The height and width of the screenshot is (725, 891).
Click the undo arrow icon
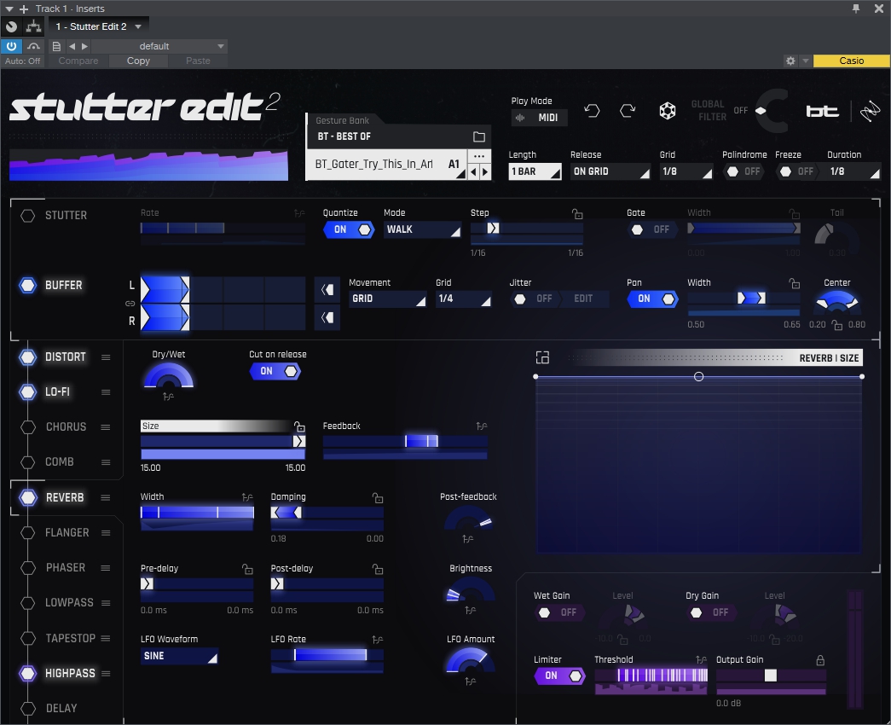tap(592, 110)
